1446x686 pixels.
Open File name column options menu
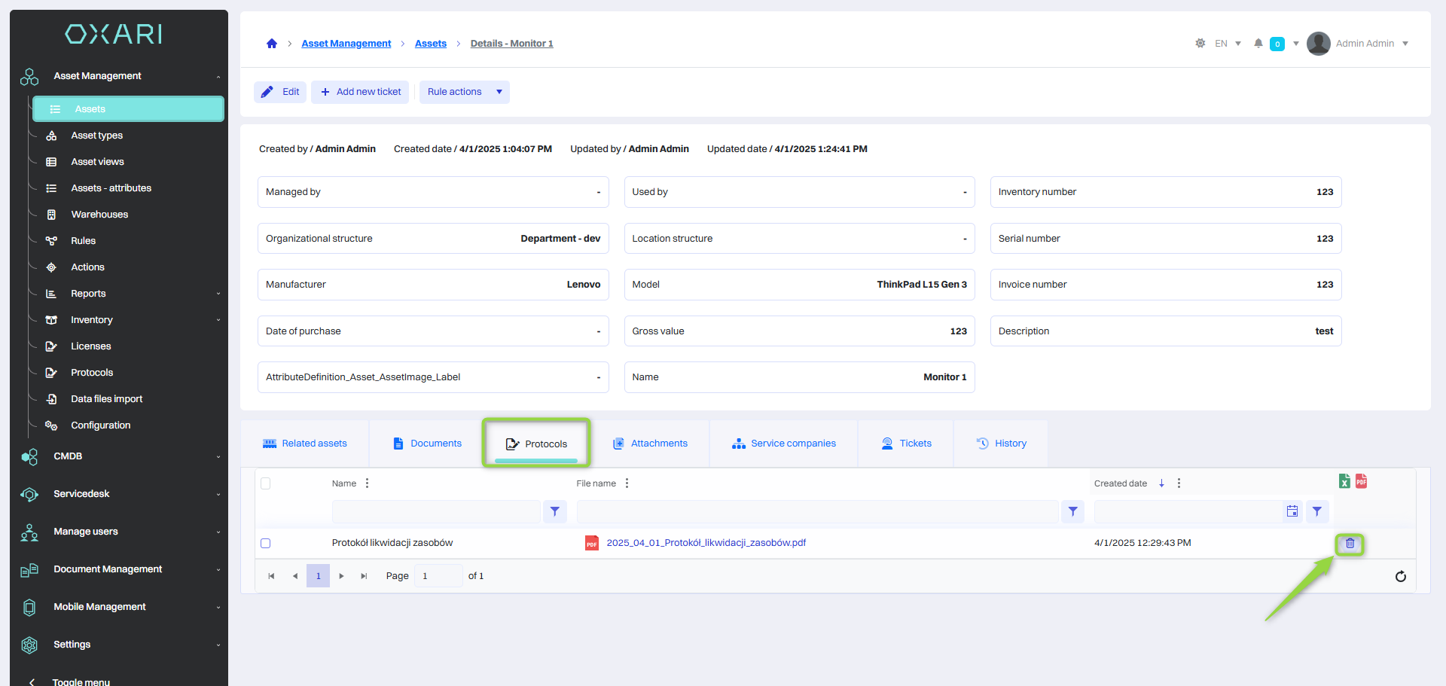point(627,483)
